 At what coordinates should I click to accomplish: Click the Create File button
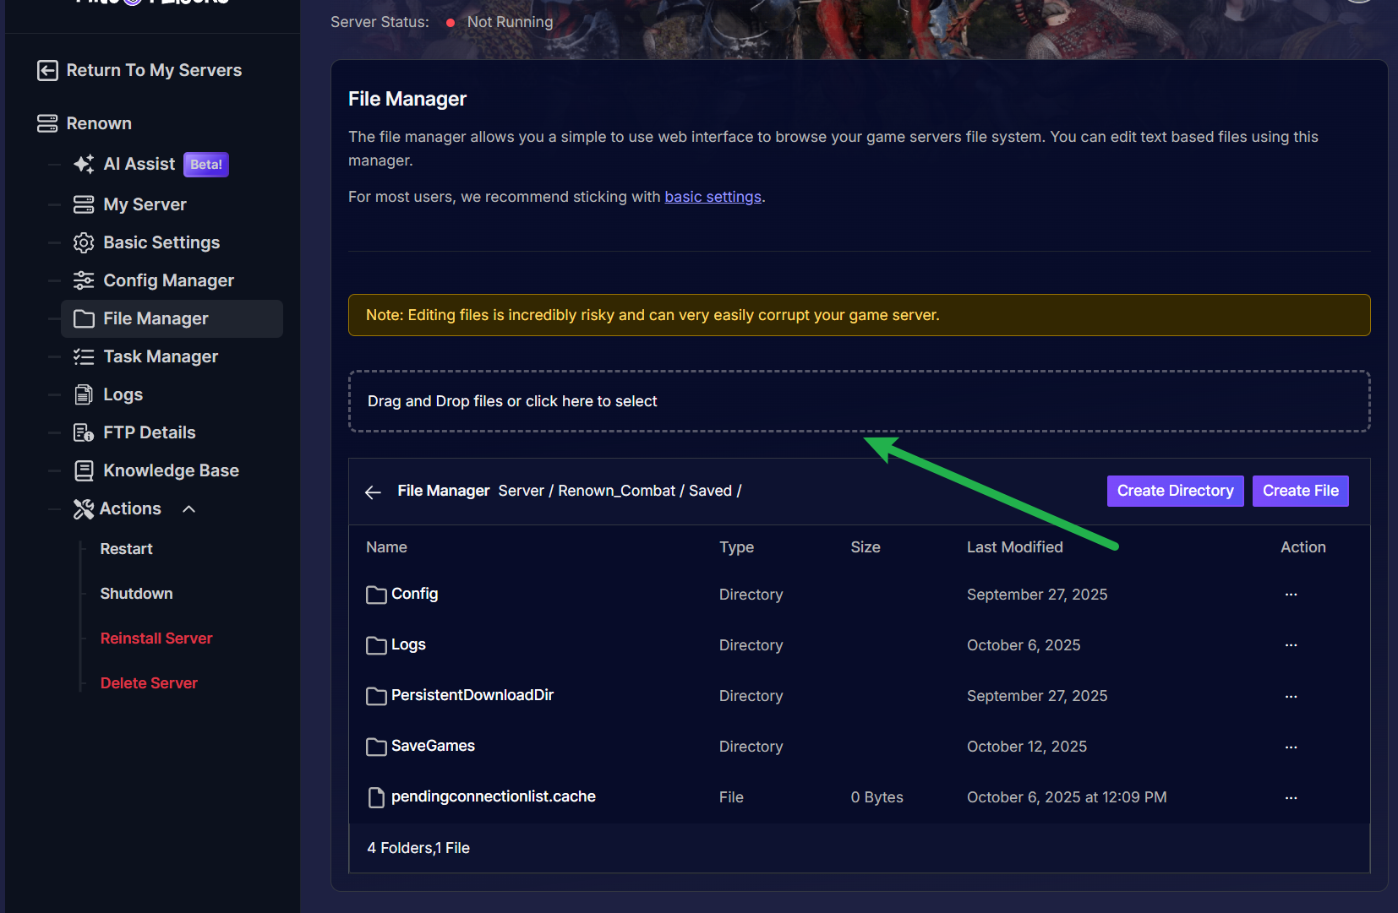pos(1300,491)
